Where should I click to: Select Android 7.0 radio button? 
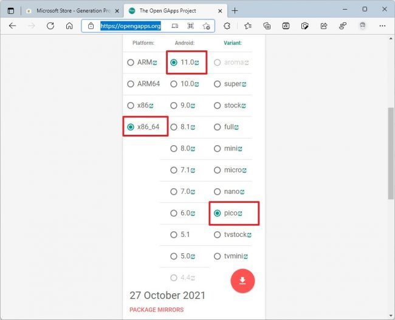(174, 192)
